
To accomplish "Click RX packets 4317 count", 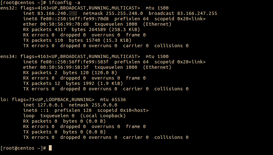I will tap(44, 29).
